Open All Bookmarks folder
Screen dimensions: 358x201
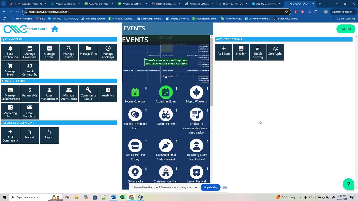[x=346, y=19]
